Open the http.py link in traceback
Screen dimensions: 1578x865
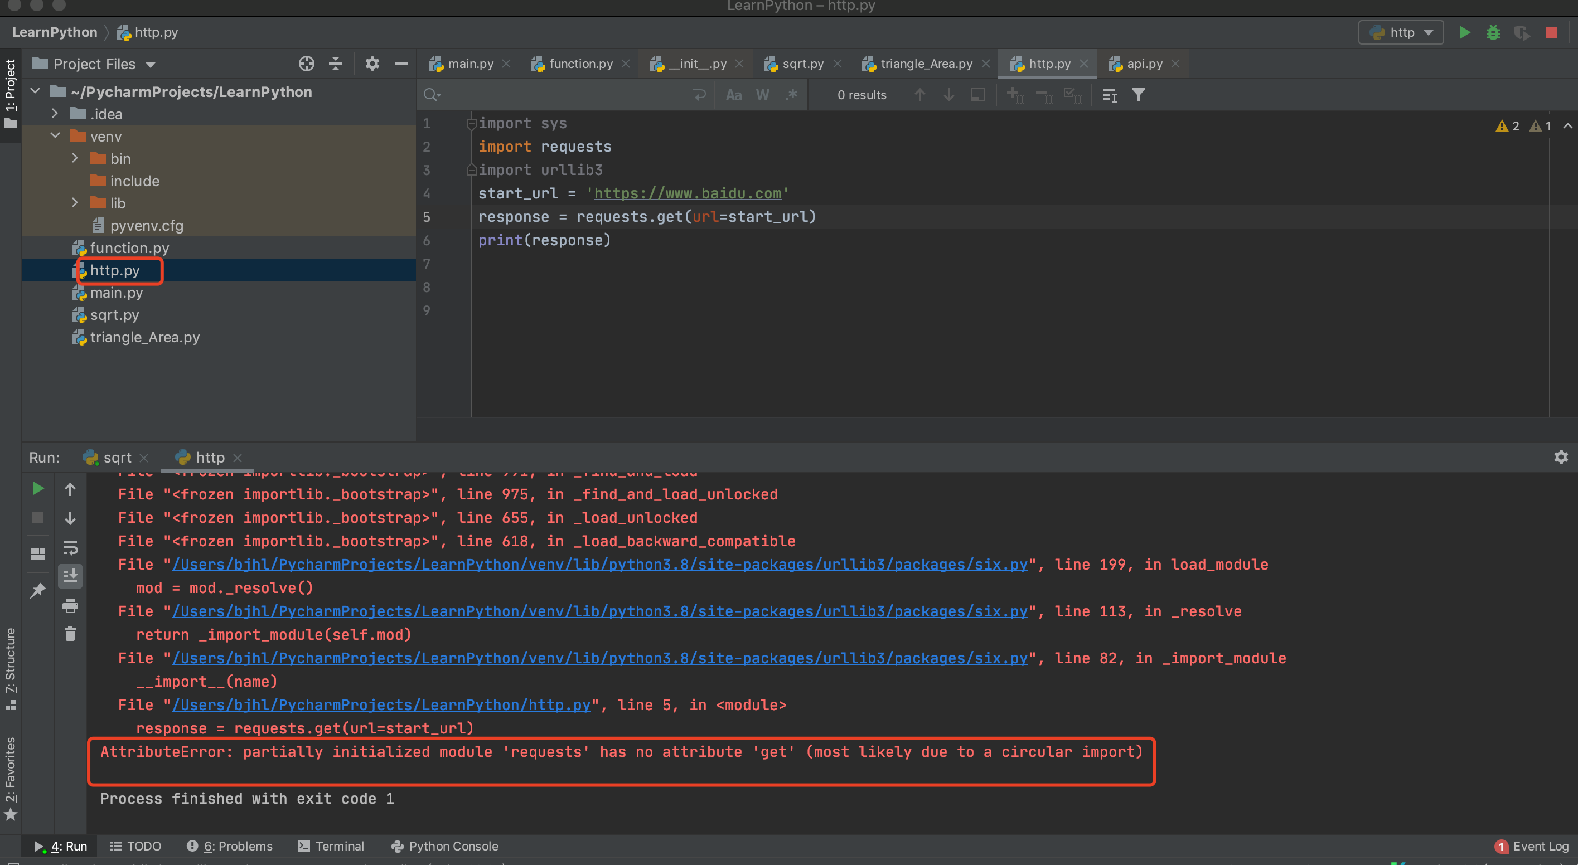click(381, 704)
